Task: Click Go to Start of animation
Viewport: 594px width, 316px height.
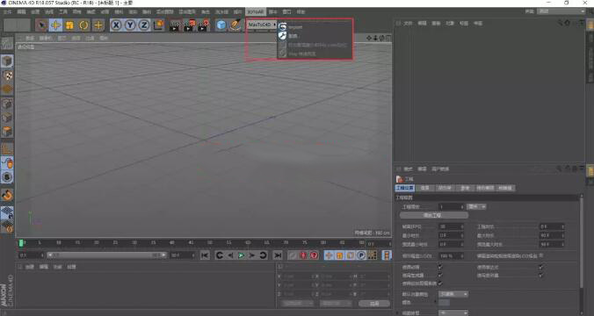Action: (x=205, y=255)
